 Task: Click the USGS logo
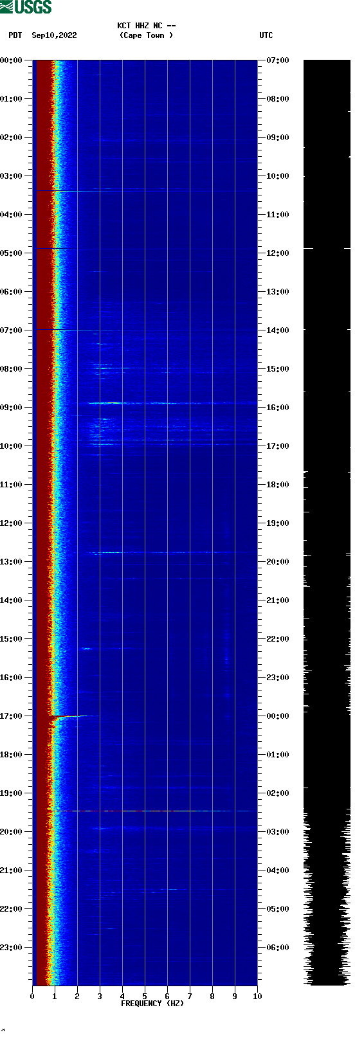(26, 7)
